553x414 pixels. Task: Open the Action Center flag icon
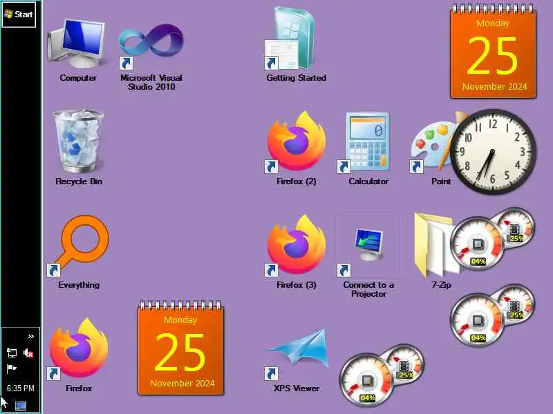tap(12, 368)
